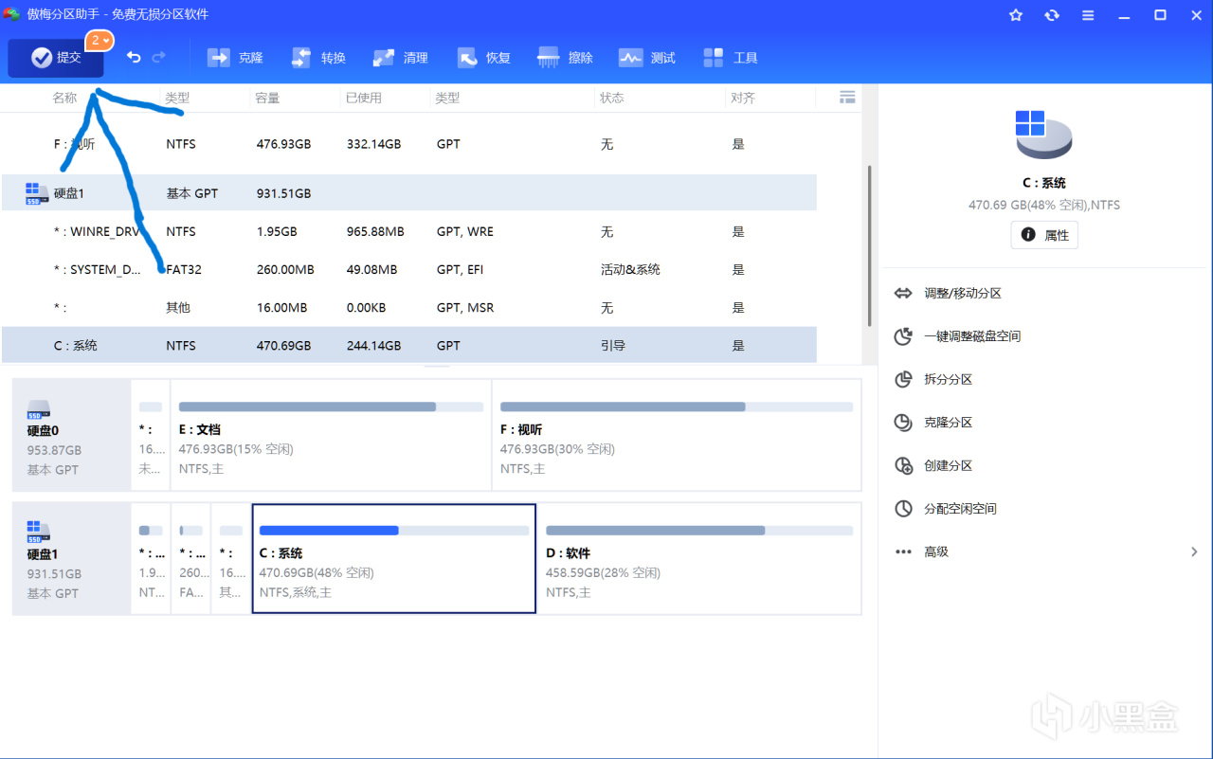Screen dimensions: 1213x759
Task: Click the partition list vertical scrollbar
Action: click(x=869, y=246)
